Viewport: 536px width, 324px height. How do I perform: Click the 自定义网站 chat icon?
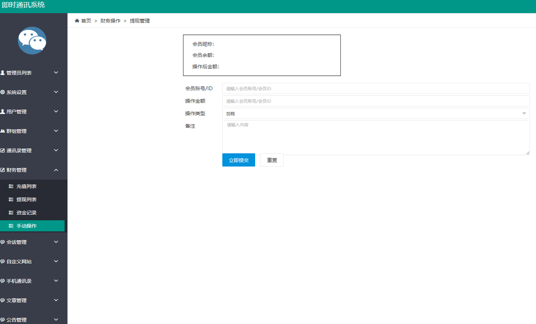pos(2,261)
